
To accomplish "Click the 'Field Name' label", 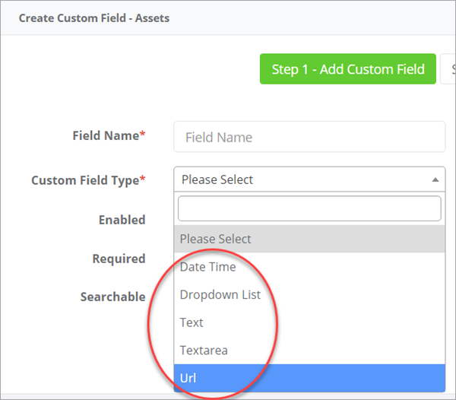I will [106, 135].
